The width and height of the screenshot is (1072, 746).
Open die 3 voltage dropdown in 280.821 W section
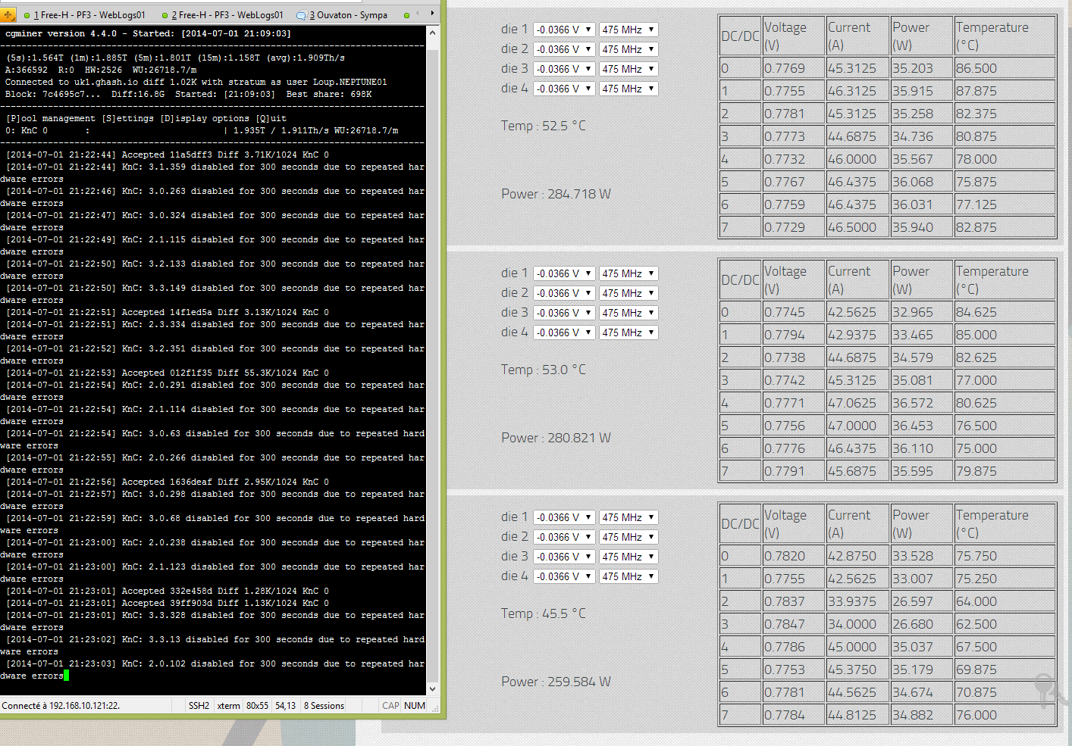563,313
